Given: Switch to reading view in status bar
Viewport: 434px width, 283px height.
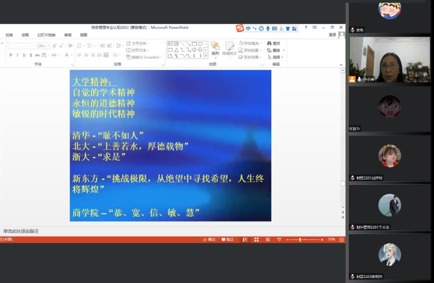Looking at the screenshot, I should click(268, 240).
